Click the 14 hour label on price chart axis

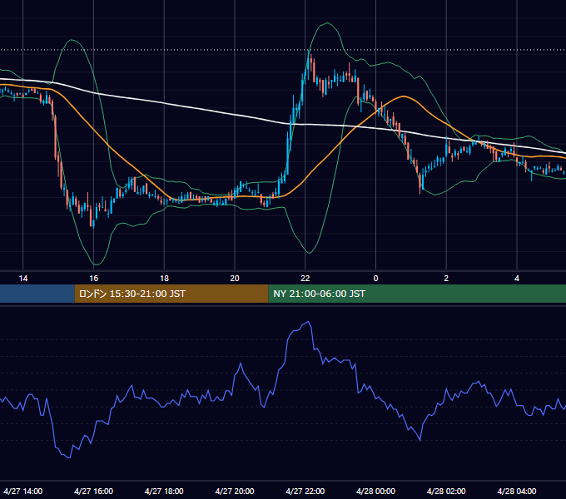(x=23, y=279)
